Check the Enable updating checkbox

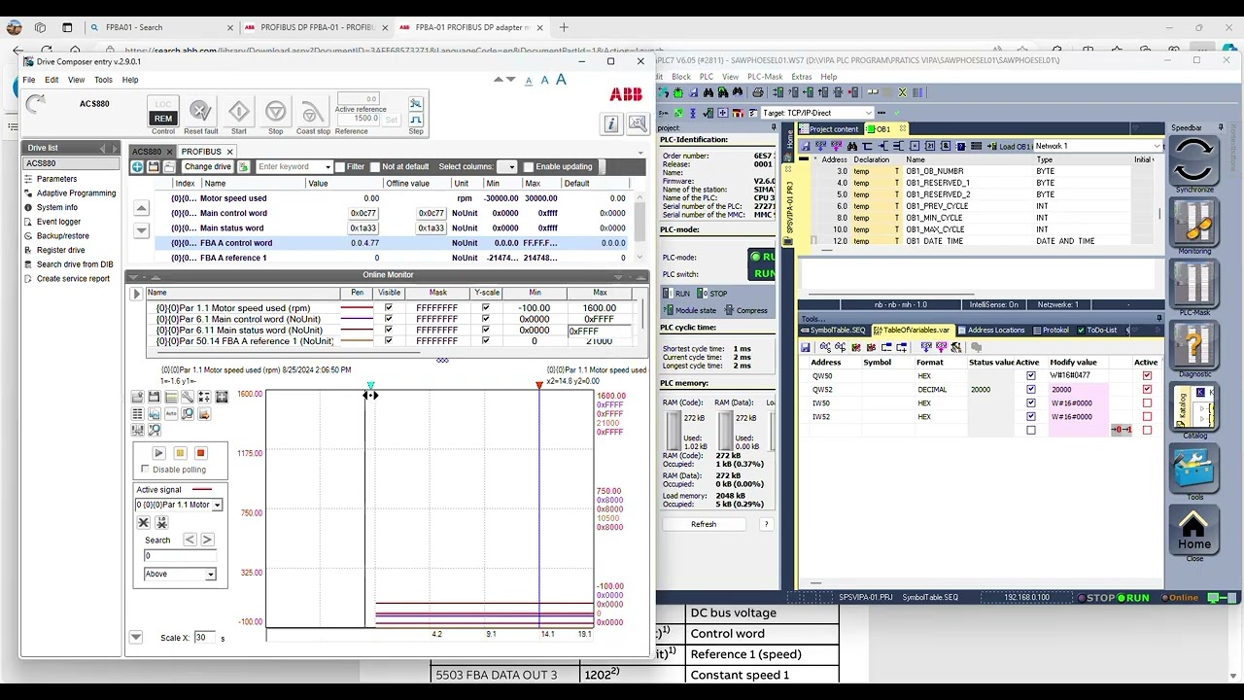click(529, 167)
